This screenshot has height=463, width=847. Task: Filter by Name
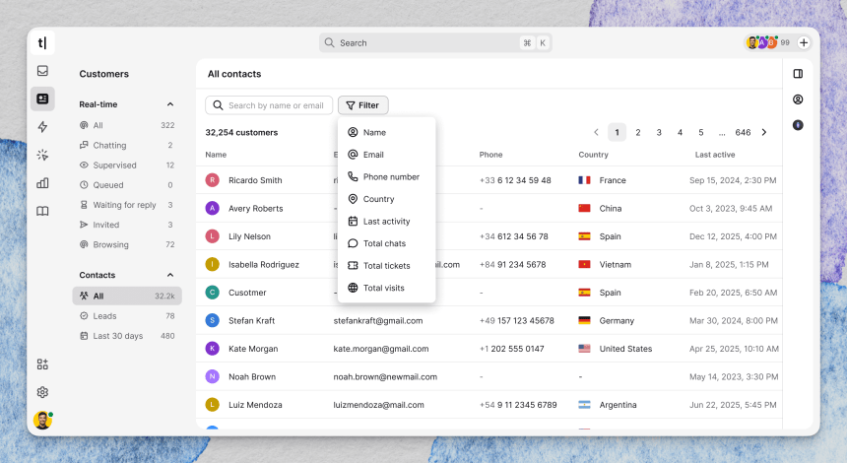click(x=386, y=132)
